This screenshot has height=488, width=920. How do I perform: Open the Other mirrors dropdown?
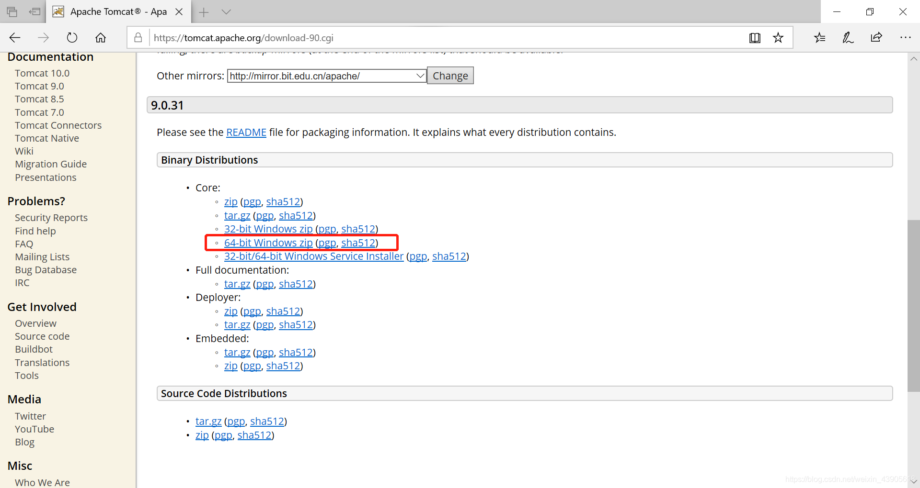click(327, 76)
